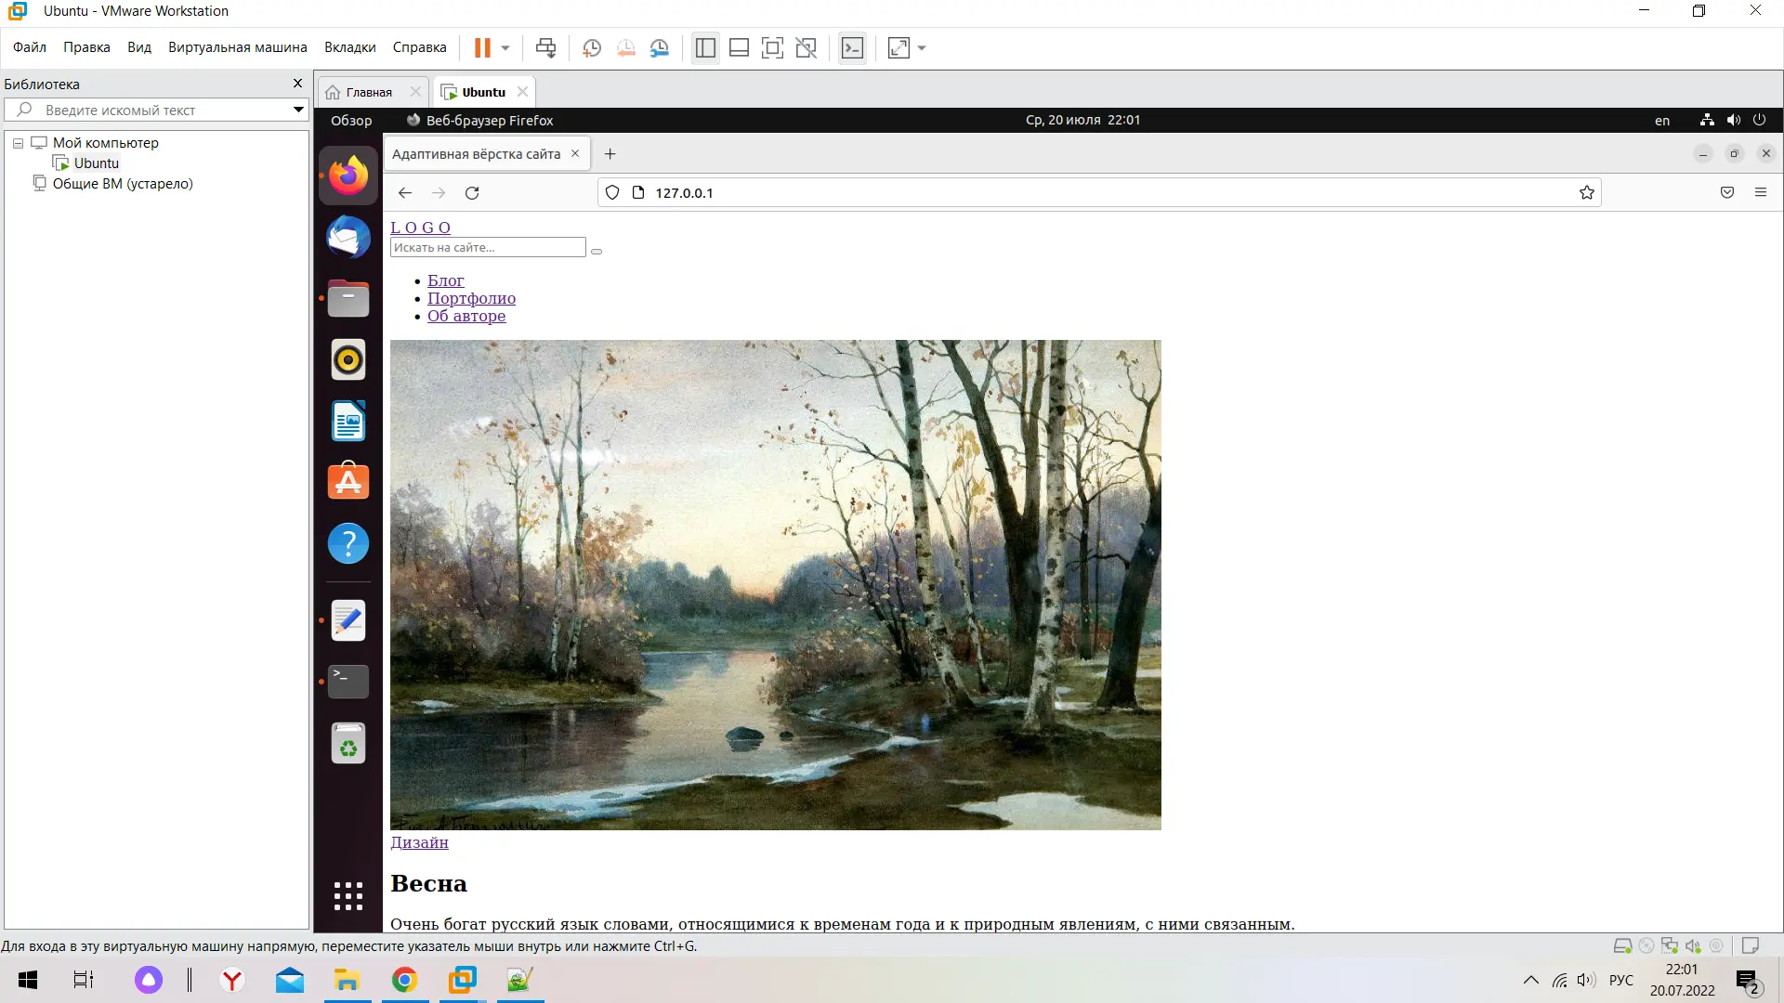Viewport: 1784px width, 1003px height.
Task: Click the spring landscape painting image
Action: tap(776, 585)
